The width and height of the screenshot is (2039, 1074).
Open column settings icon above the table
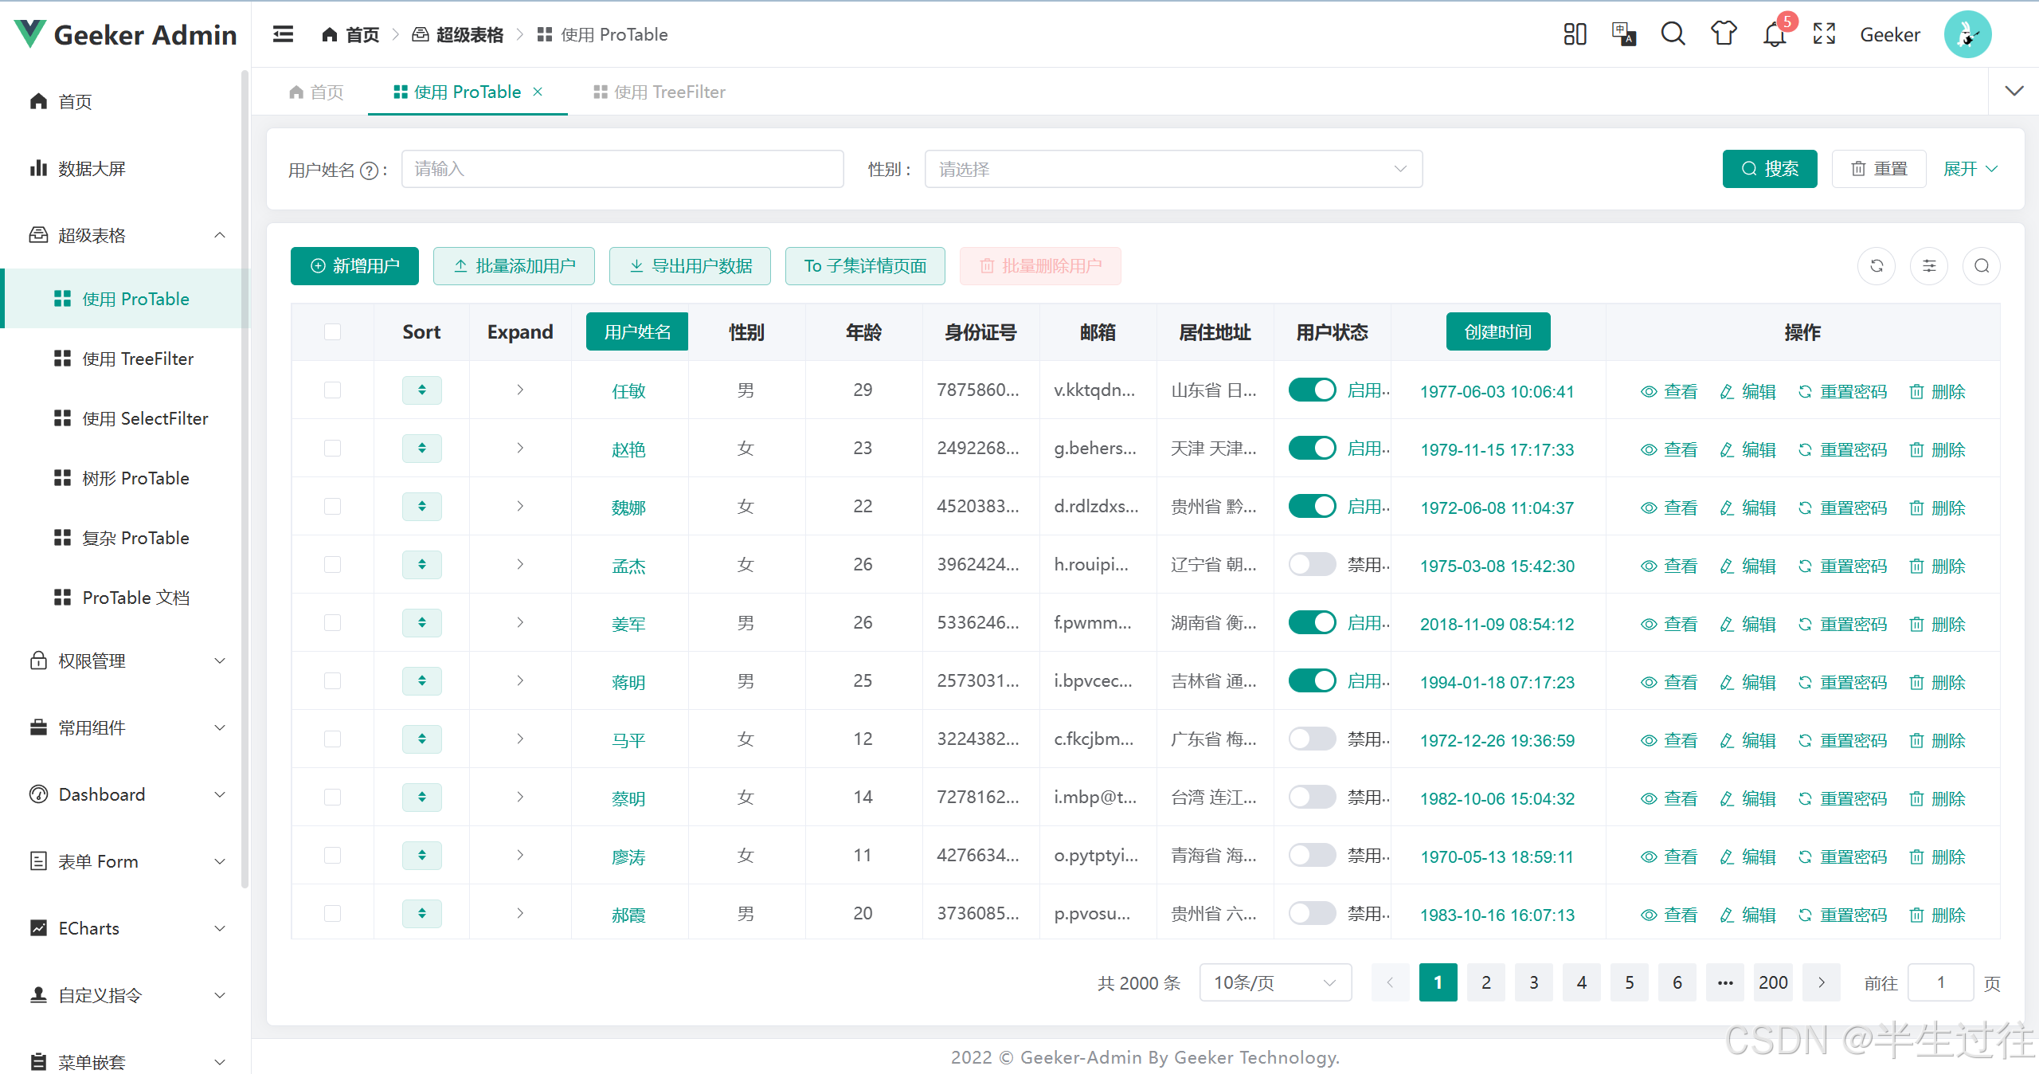[1929, 266]
